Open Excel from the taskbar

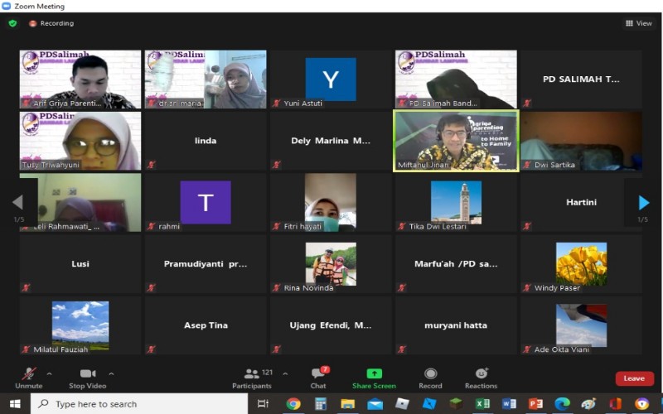(x=482, y=404)
